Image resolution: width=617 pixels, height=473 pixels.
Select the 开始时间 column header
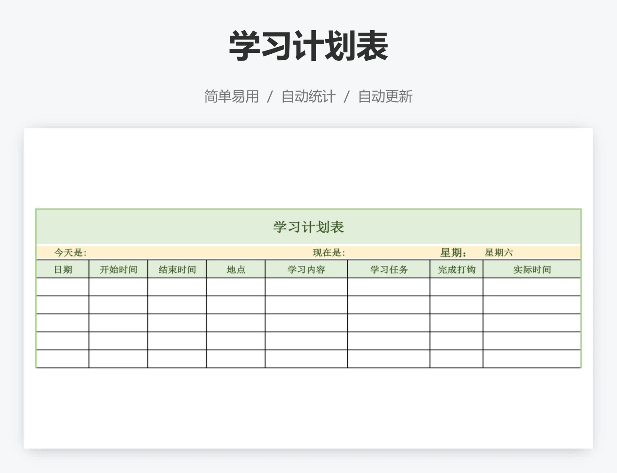point(118,270)
